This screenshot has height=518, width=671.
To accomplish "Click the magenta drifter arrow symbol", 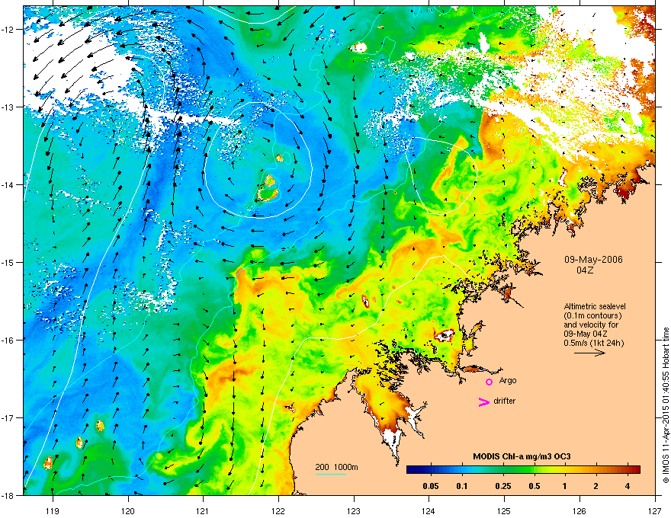I will tap(483, 401).
